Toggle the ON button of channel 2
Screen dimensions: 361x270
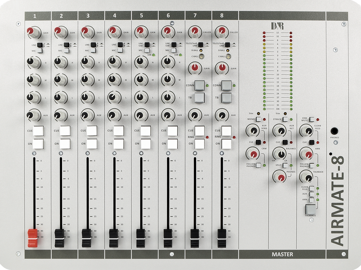pos(65,144)
